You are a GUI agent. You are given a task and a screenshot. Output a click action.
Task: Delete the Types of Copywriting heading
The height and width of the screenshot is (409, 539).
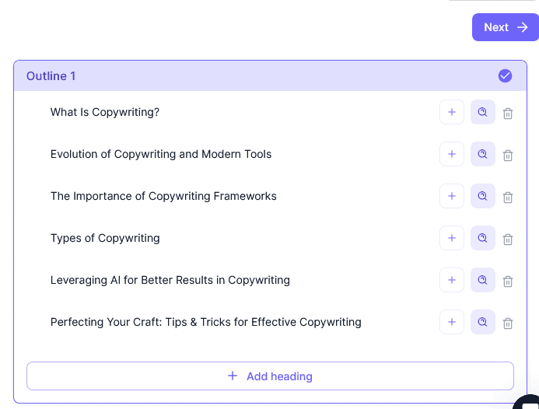(x=508, y=239)
